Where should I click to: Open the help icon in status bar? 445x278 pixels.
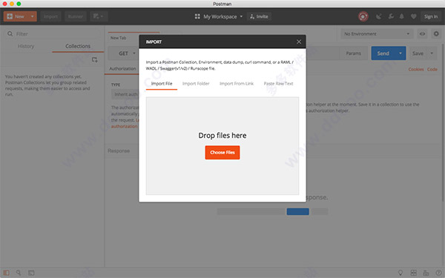click(x=439, y=273)
